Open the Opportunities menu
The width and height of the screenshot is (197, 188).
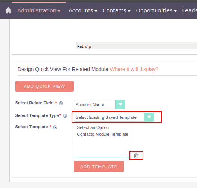[156, 10]
